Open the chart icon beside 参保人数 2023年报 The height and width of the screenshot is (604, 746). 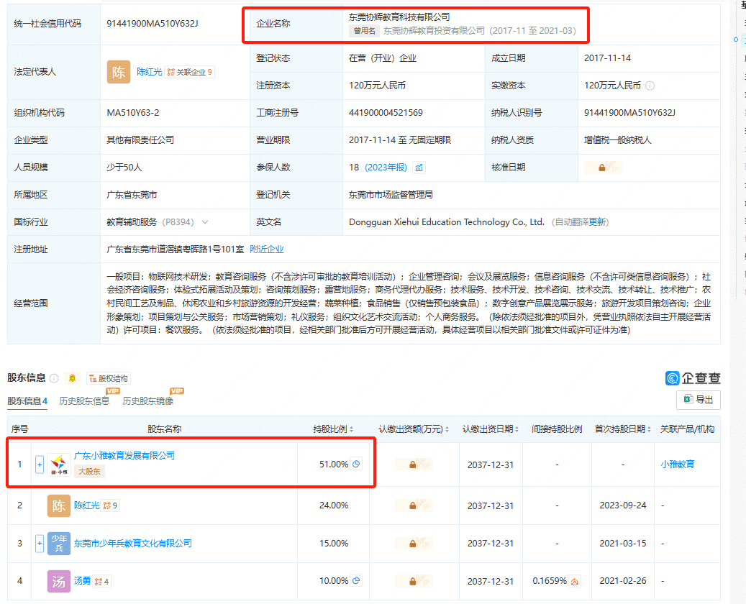pyautogui.click(x=419, y=168)
